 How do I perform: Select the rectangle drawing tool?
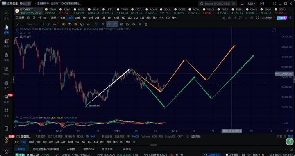pyautogui.click(x=42, y=24)
